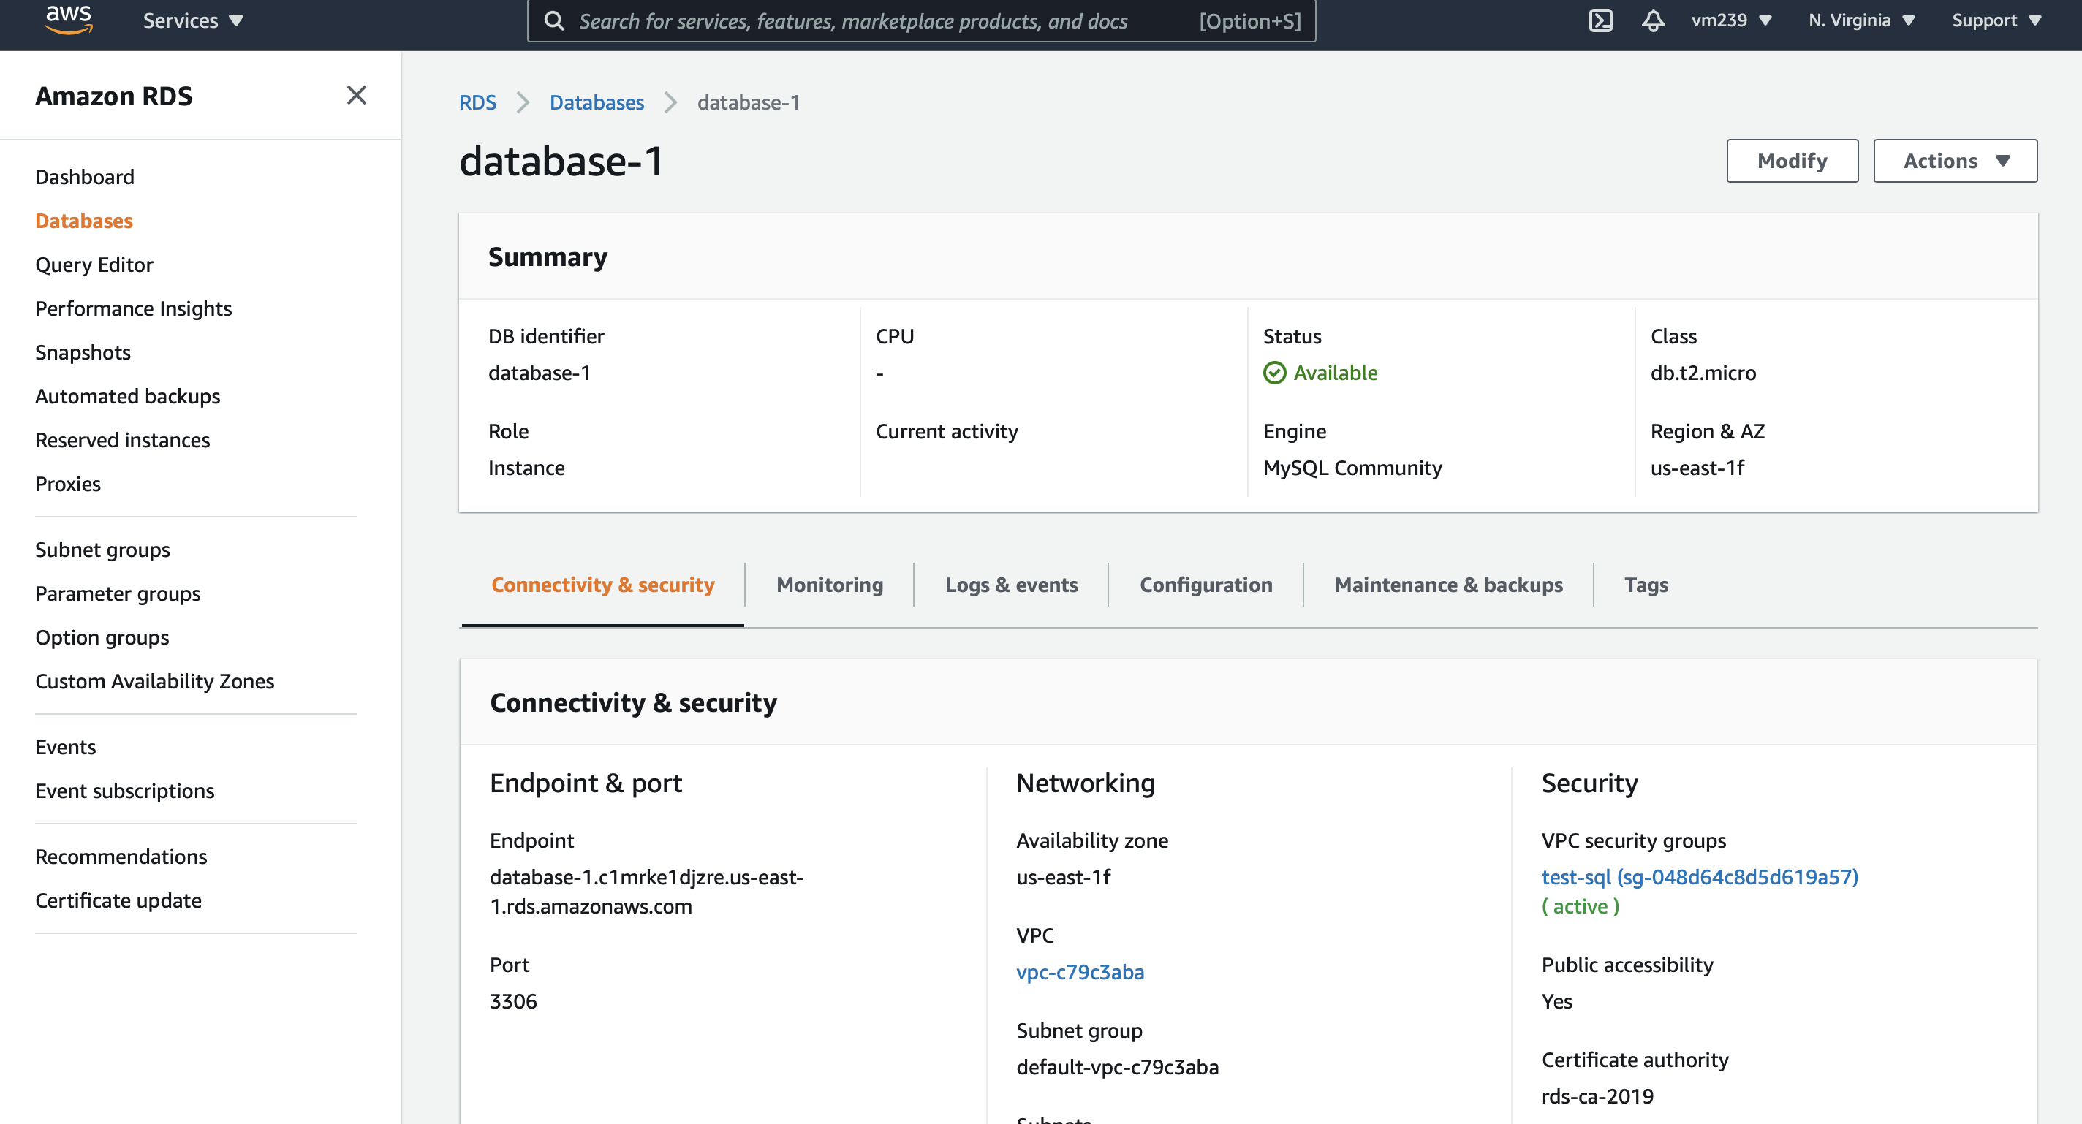Switch to the Monitoring tab
This screenshot has height=1124, width=2082.
tap(829, 584)
